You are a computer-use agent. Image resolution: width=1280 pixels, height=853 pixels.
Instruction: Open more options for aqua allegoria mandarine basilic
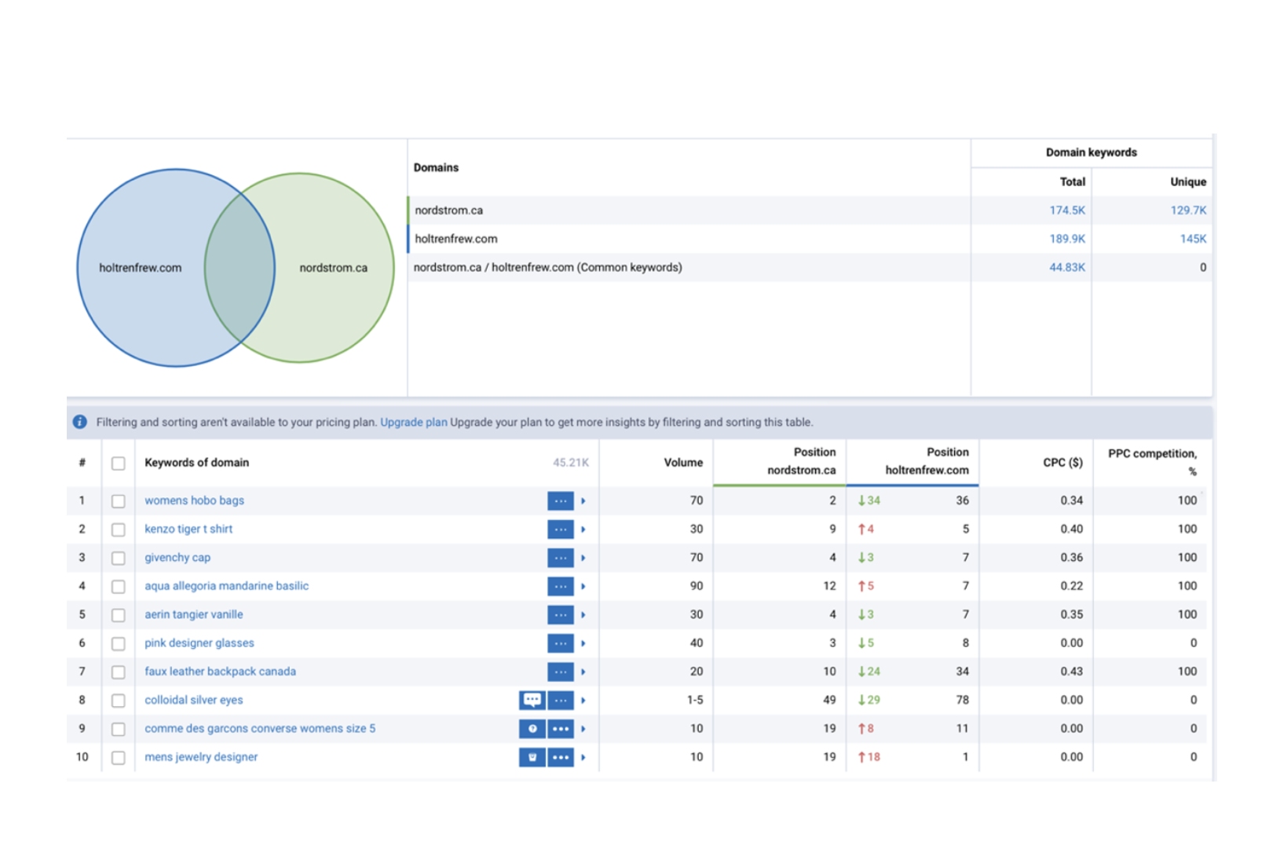[x=560, y=586]
